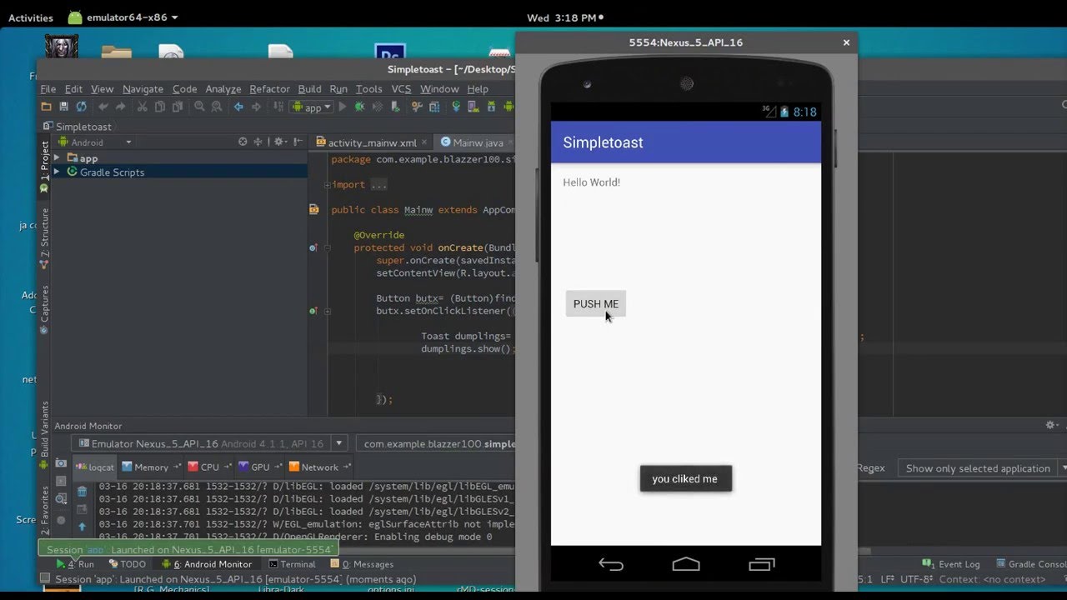Click the Undo arrow icon
This screenshot has height=600, width=1067.
pos(103,107)
